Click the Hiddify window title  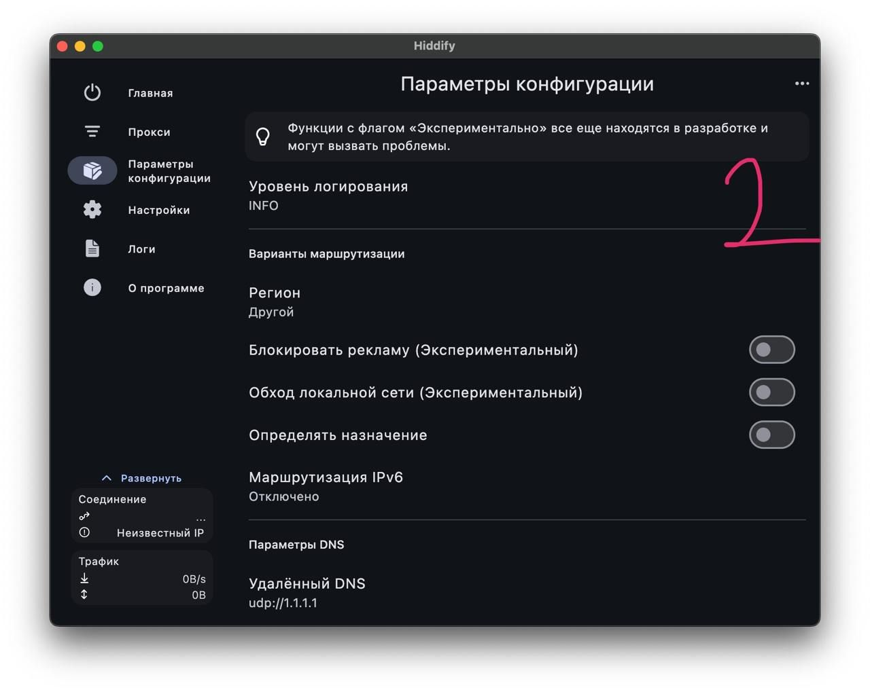tap(434, 45)
